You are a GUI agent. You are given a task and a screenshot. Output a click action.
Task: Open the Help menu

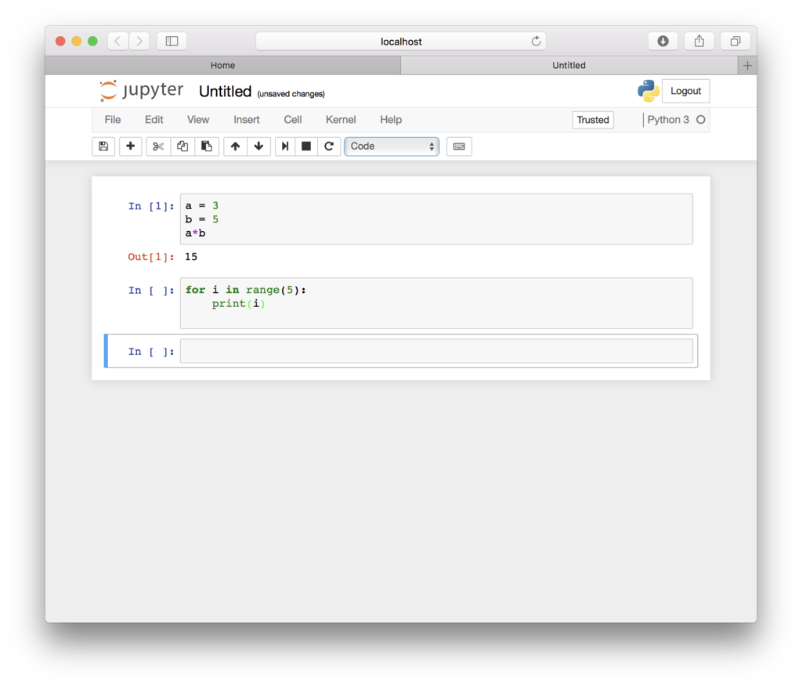(391, 120)
